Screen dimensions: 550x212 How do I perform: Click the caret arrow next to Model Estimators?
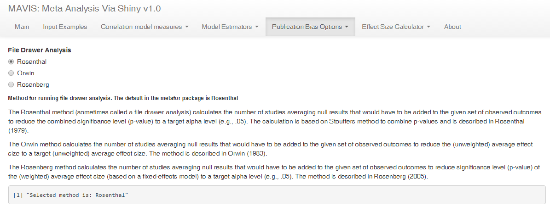[x=256, y=27]
